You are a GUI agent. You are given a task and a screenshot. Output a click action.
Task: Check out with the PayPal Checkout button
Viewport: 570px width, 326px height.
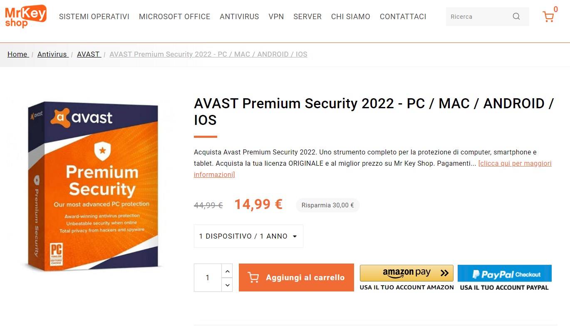(504, 274)
